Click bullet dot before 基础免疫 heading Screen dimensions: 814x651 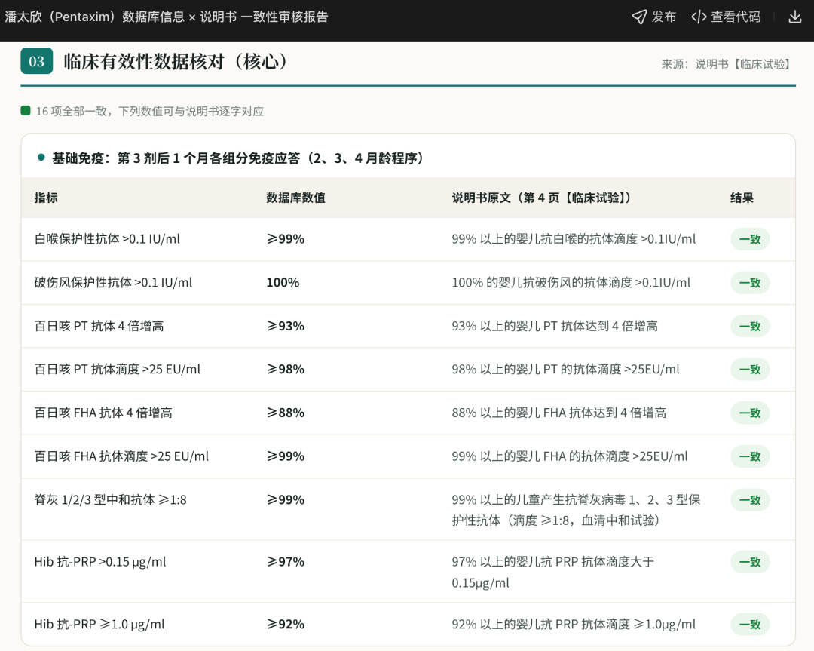tap(41, 158)
